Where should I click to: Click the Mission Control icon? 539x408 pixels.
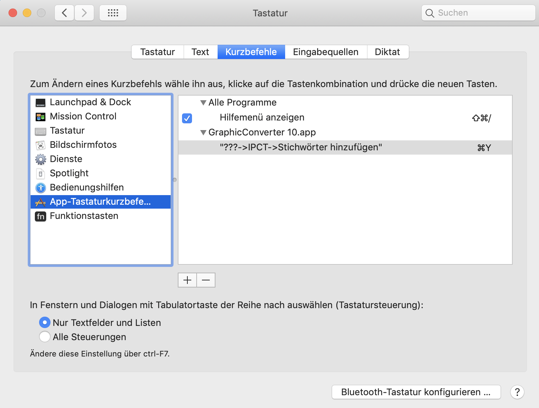pos(41,117)
